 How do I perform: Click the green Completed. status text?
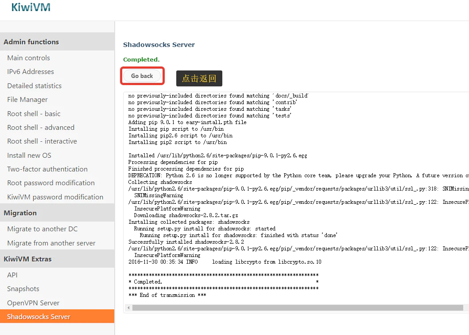coord(141,59)
